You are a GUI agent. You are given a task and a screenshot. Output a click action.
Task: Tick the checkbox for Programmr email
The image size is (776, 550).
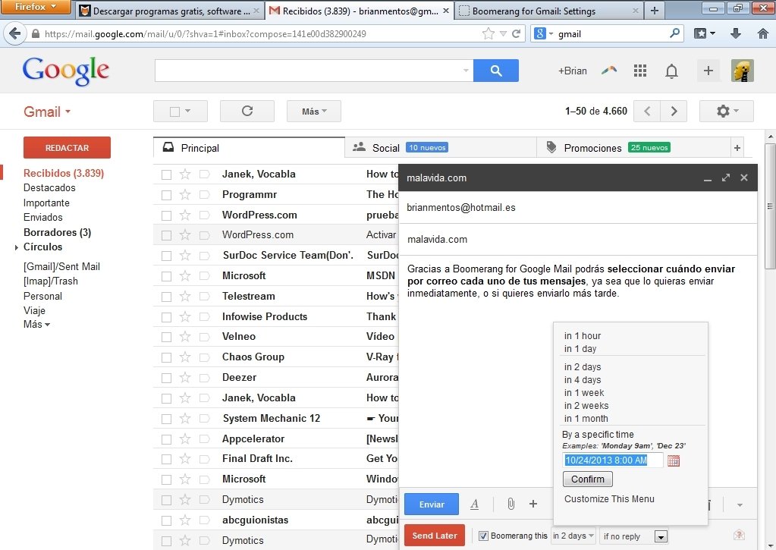[166, 195]
